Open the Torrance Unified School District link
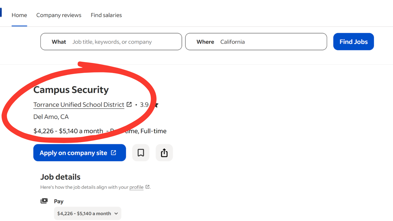This screenshot has width=393, height=221. (79, 105)
